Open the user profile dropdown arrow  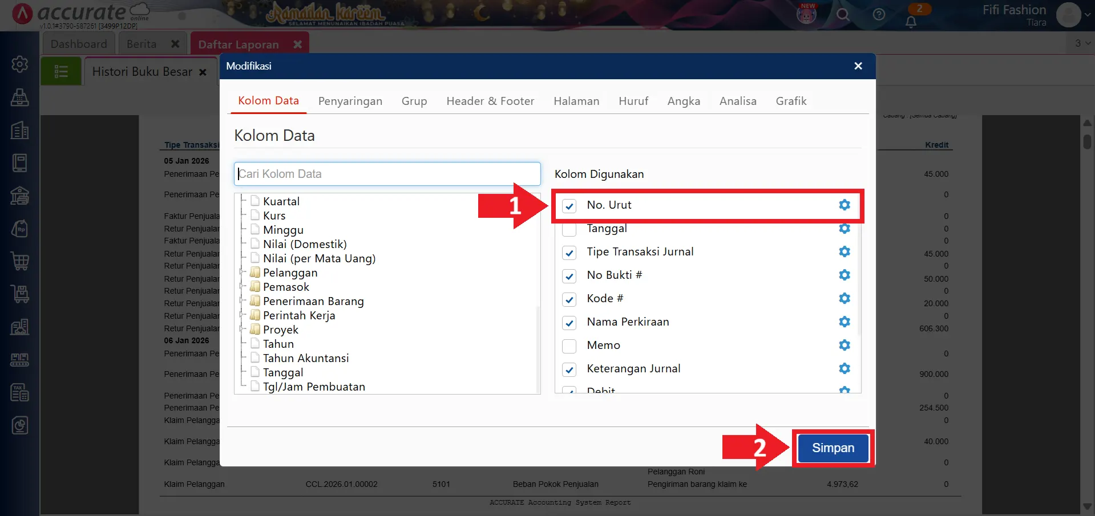pyautogui.click(x=1087, y=15)
